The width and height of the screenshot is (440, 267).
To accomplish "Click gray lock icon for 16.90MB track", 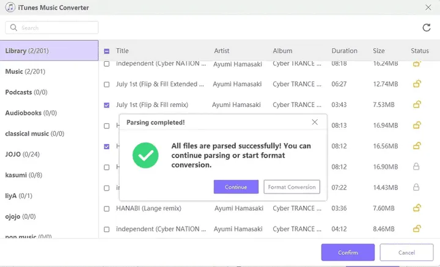I will click(x=417, y=166).
